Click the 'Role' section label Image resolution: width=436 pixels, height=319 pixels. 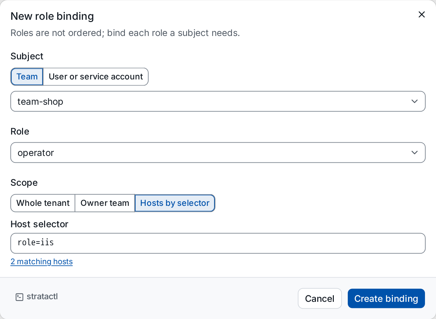point(20,132)
